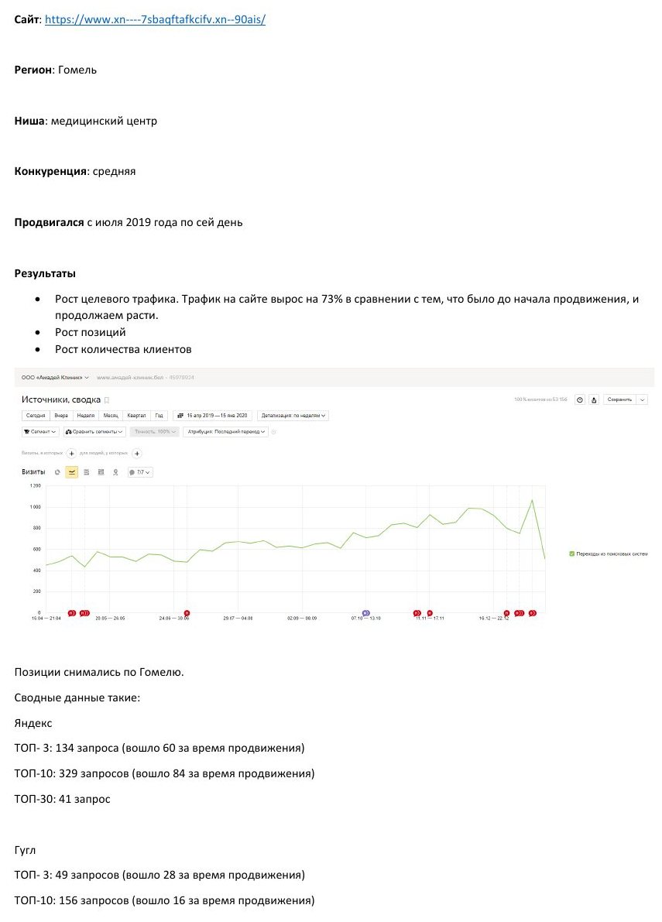Click the Сохранить button
Image resolution: width=662 pixels, height=922 pixels.
tap(619, 400)
